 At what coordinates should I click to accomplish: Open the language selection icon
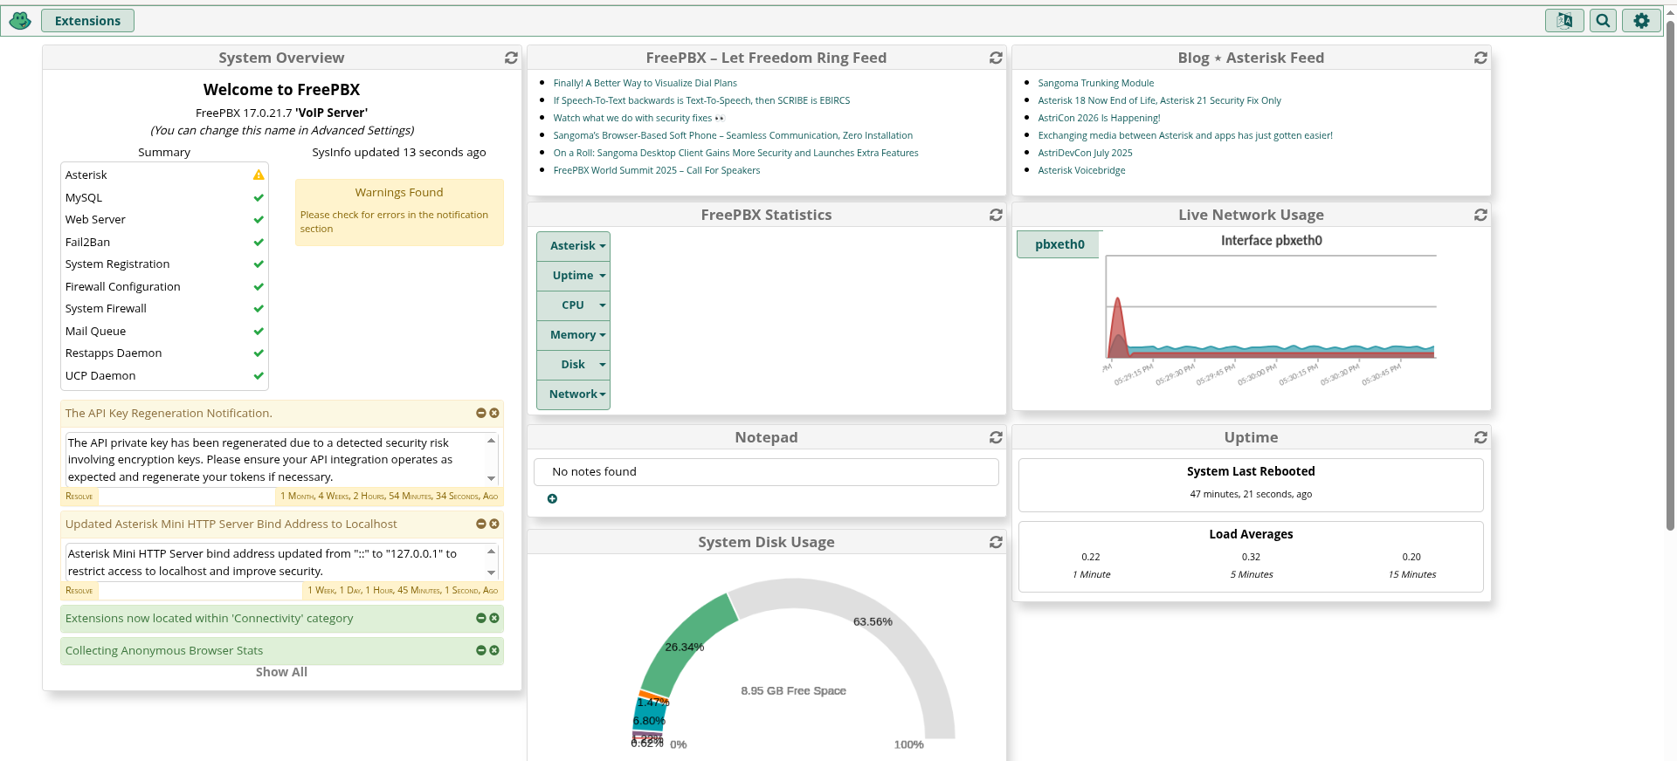(1564, 21)
